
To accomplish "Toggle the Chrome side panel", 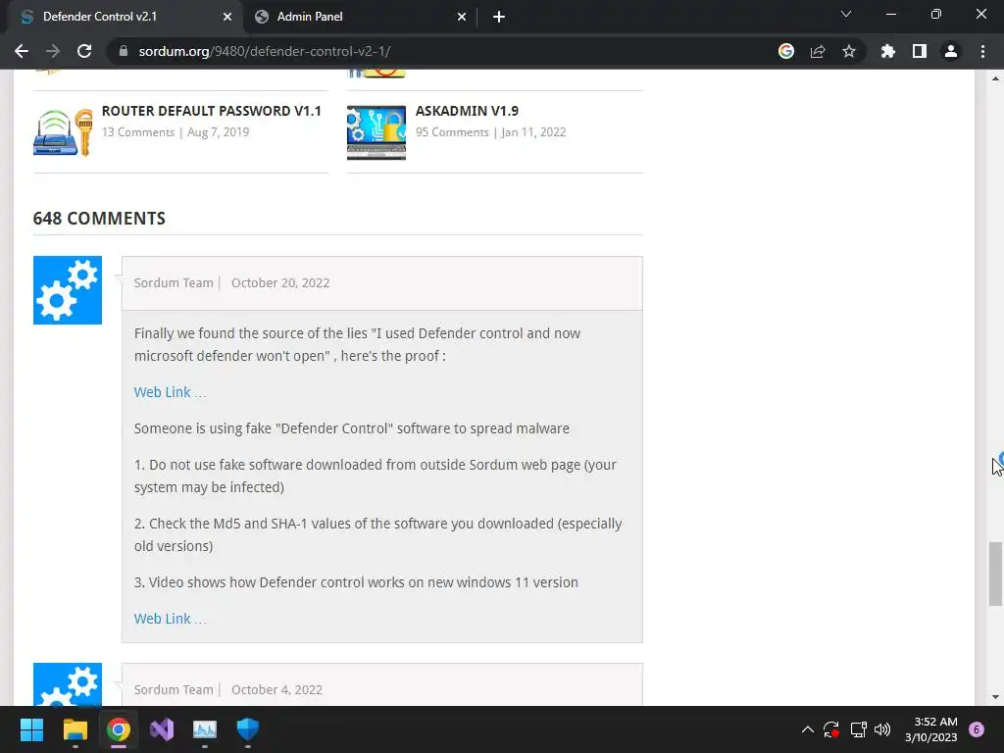I will point(920,51).
